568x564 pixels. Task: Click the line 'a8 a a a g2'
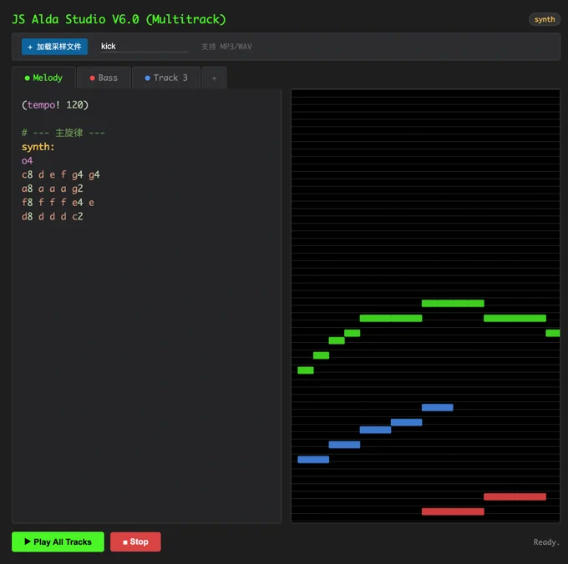(x=52, y=189)
